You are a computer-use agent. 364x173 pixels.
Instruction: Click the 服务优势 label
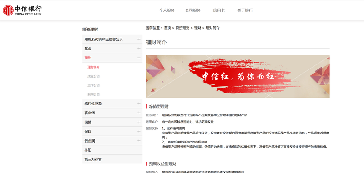152,129
